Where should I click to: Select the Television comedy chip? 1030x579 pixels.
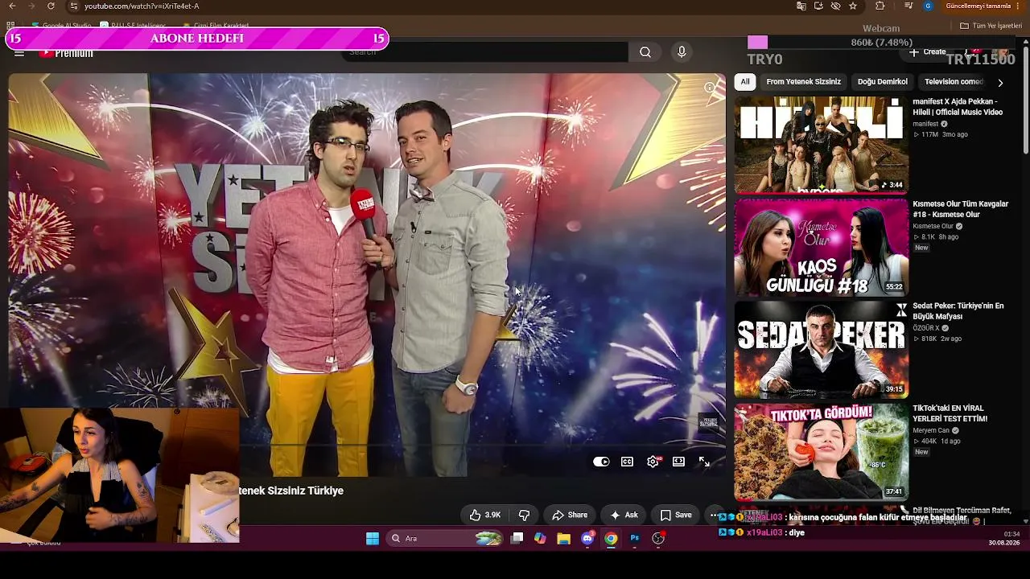click(x=954, y=81)
